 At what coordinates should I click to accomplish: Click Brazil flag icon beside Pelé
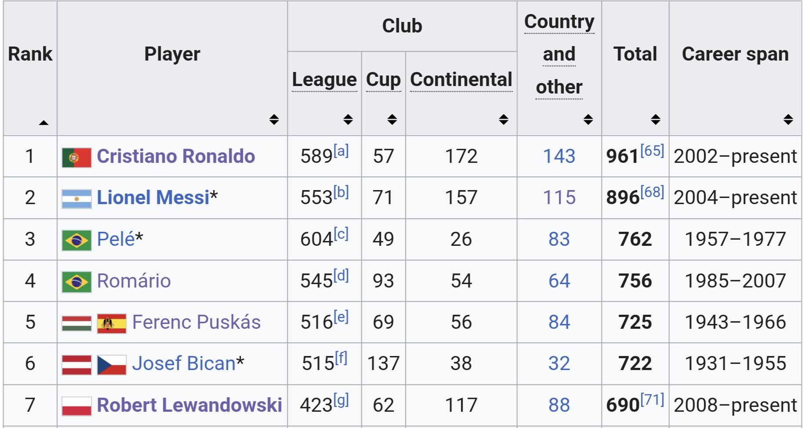point(76,240)
